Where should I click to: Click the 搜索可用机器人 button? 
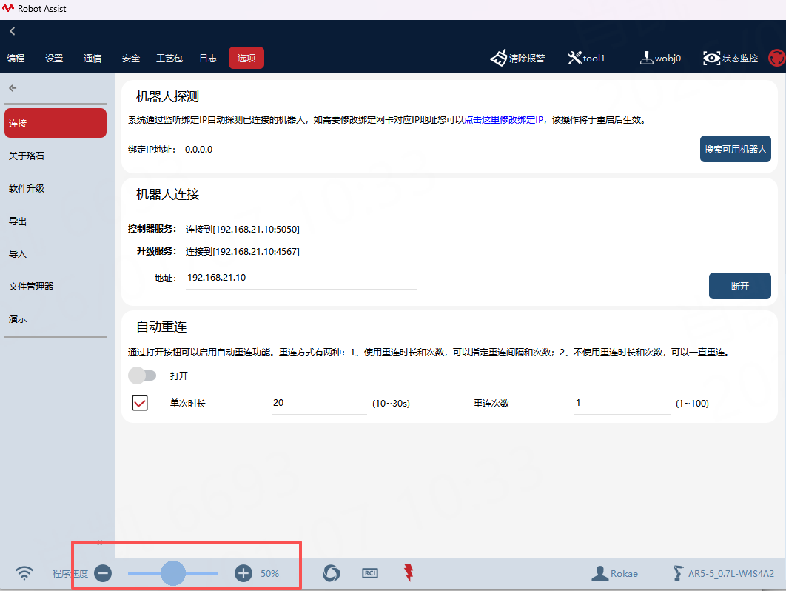735,149
